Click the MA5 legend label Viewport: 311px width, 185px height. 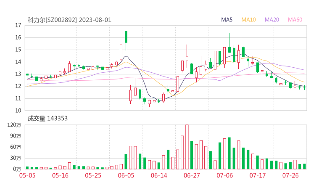(227, 20)
